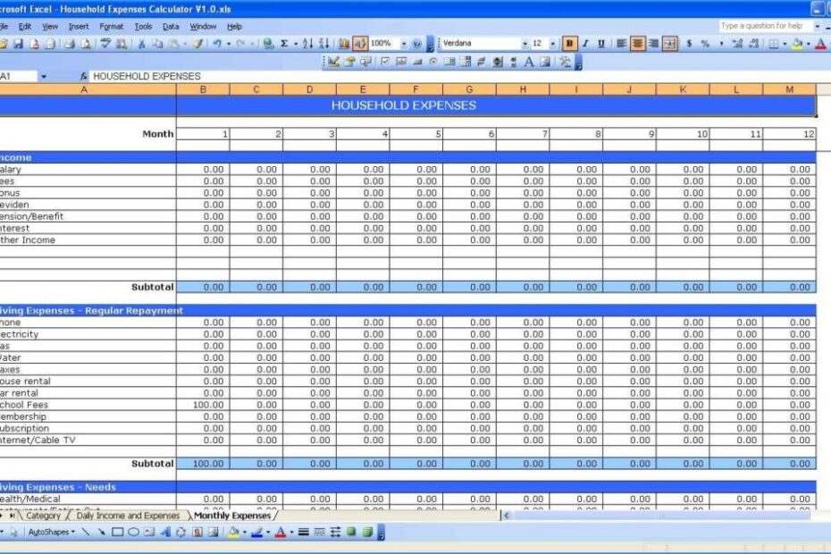
Task: Select the Format Painter icon
Action: [x=197, y=42]
